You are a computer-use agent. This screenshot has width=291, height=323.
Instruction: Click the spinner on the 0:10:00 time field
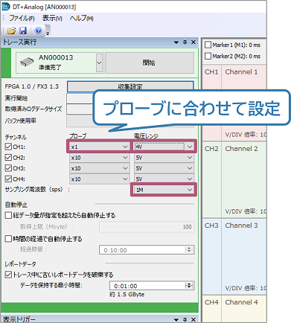189,250
